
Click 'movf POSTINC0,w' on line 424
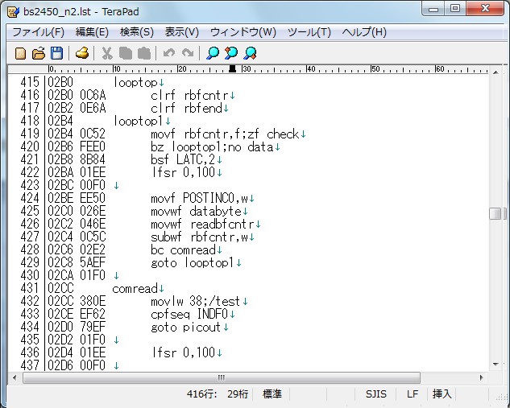click(x=199, y=198)
